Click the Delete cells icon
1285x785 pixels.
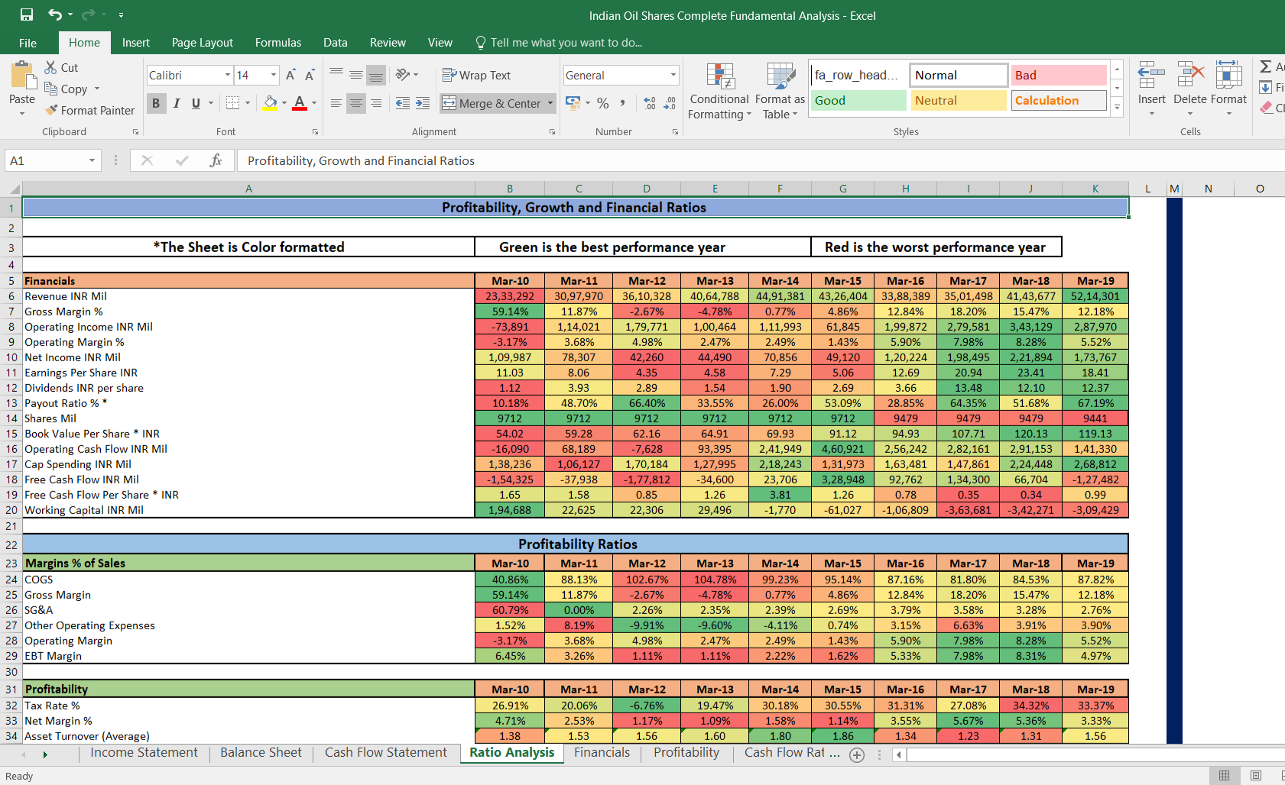coord(1190,76)
